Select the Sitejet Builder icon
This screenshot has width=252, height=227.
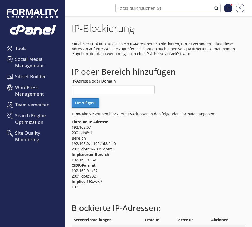pyautogui.click(x=10, y=77)
